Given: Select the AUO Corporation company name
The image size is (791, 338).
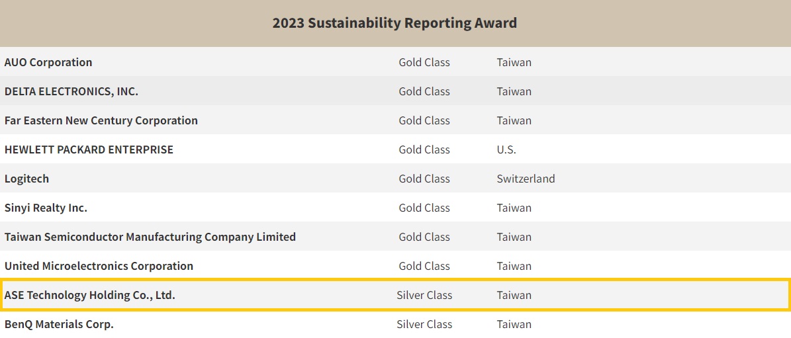Looking at the screenshot, I should point(48,62).
